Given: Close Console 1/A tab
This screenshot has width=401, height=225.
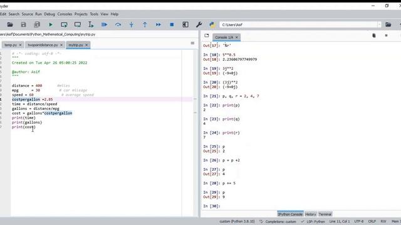Looking at the screenshot, I should pyautogui.click(x=237, y=37).
